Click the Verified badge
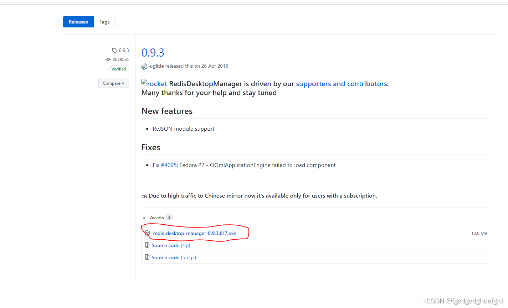 pos(119,69)
